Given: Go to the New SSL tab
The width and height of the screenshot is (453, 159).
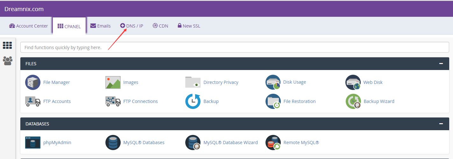Looking at the screenshot, I should point(189,26).
